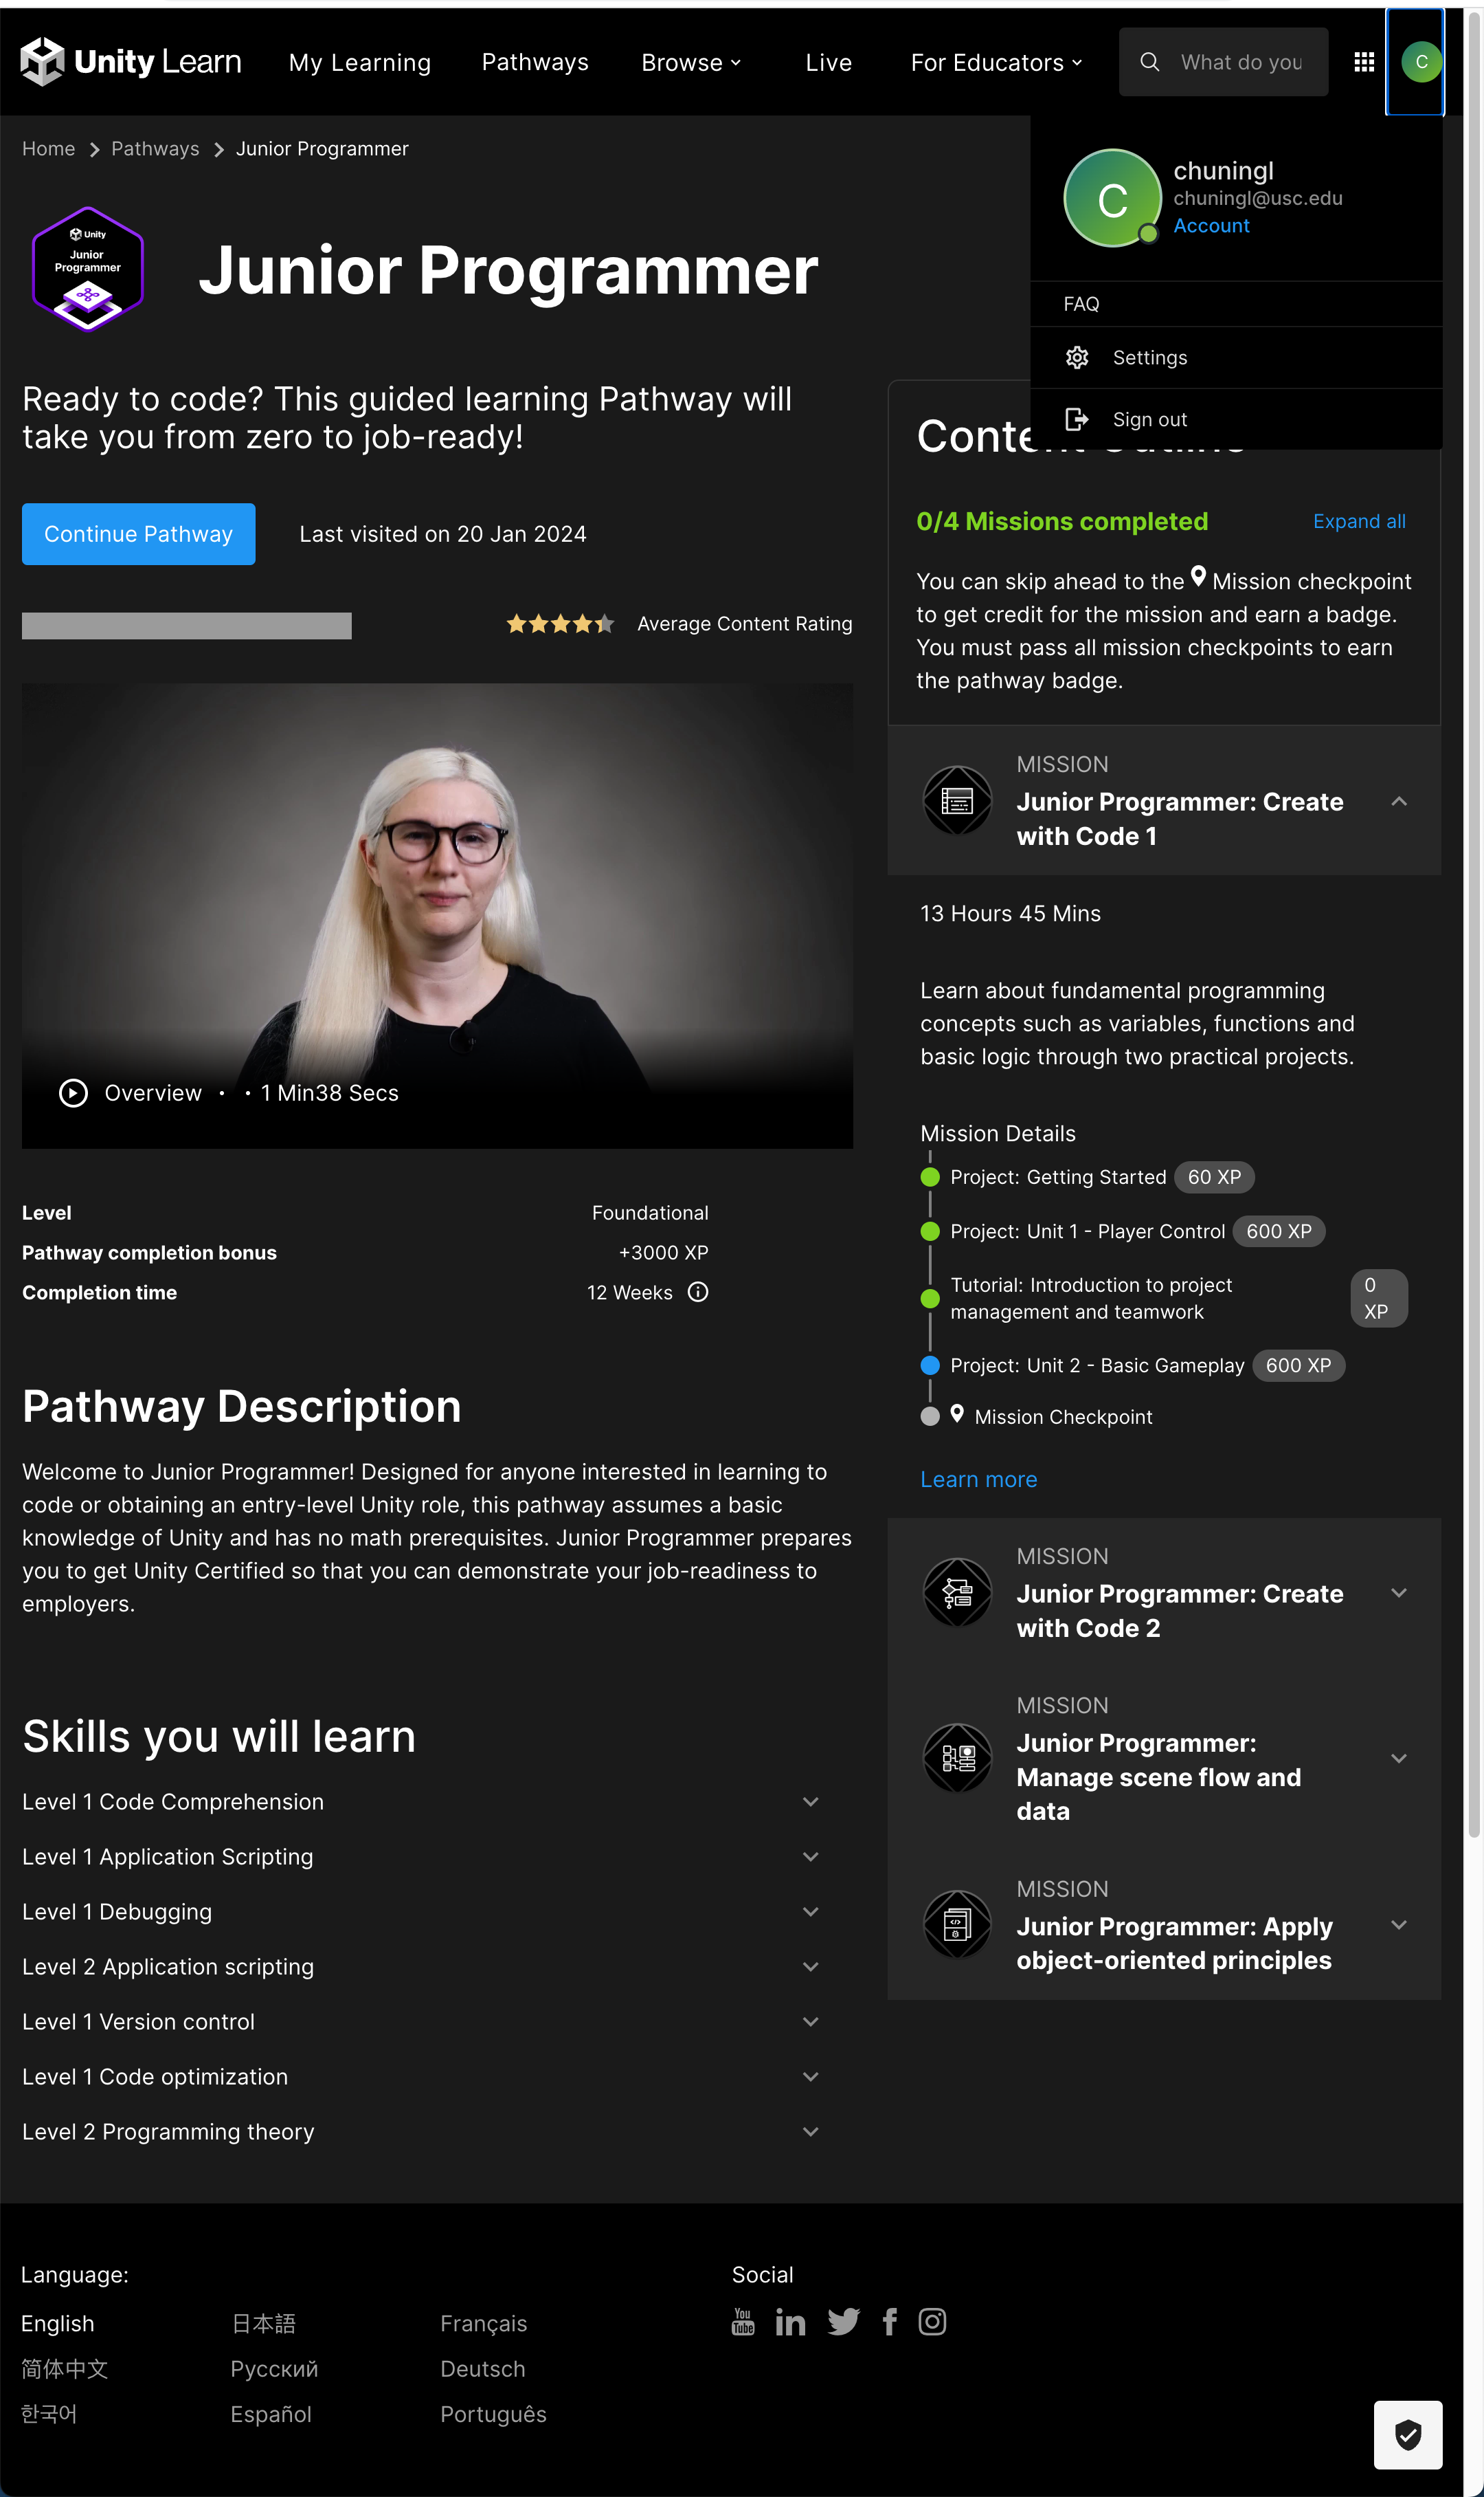1484x2497 pixels.
Task: Expand Level 1 Debugging skill
Action: pos(810,1912)
